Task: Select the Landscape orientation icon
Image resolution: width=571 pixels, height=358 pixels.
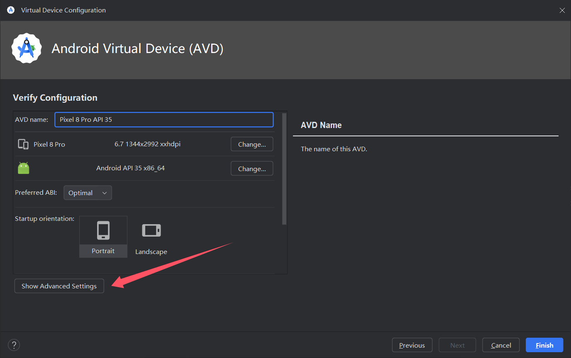Action: click(x=151, y=230)
